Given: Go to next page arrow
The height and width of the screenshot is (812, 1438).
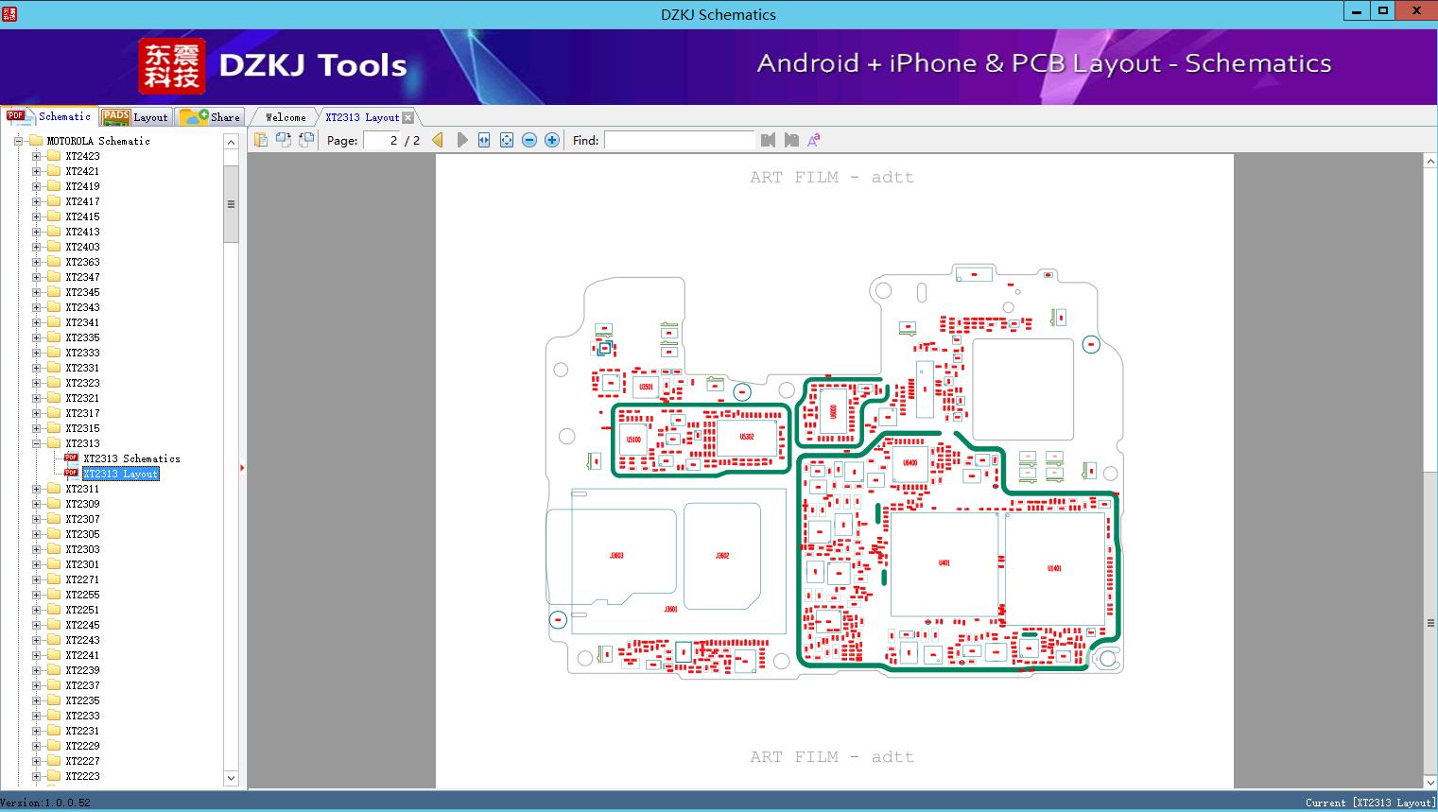Looking at the screenshot, I should (461, 140).
